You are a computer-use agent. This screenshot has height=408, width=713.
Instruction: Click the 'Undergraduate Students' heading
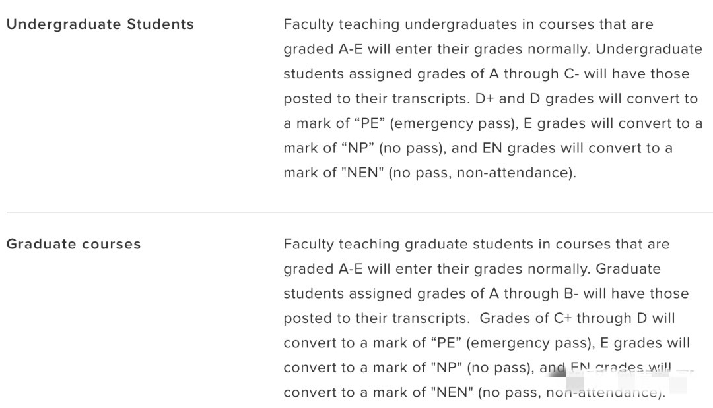coord(100,24)
